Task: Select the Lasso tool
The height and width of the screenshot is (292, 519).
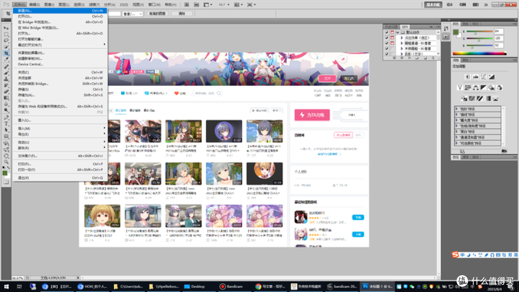Action: tap(6, 40)
